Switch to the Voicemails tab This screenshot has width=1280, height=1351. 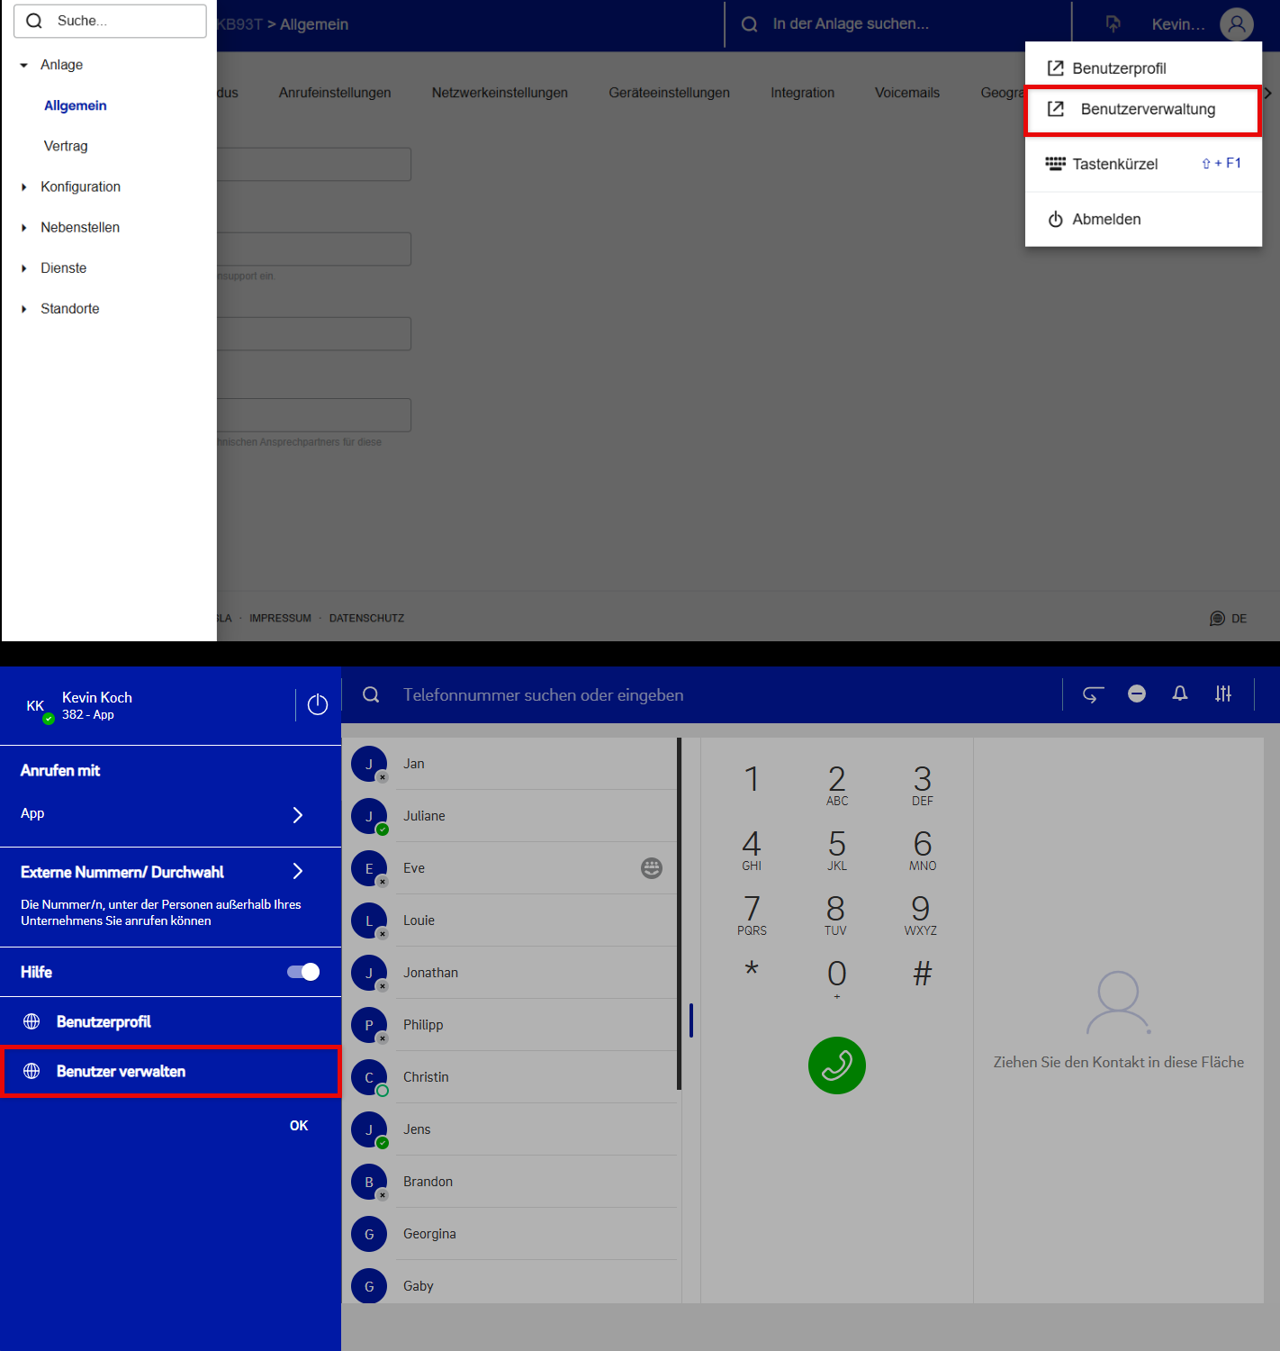(x=906, y=93)
